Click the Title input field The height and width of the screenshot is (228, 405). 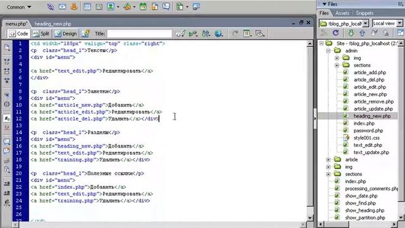(x=139, y=34)
